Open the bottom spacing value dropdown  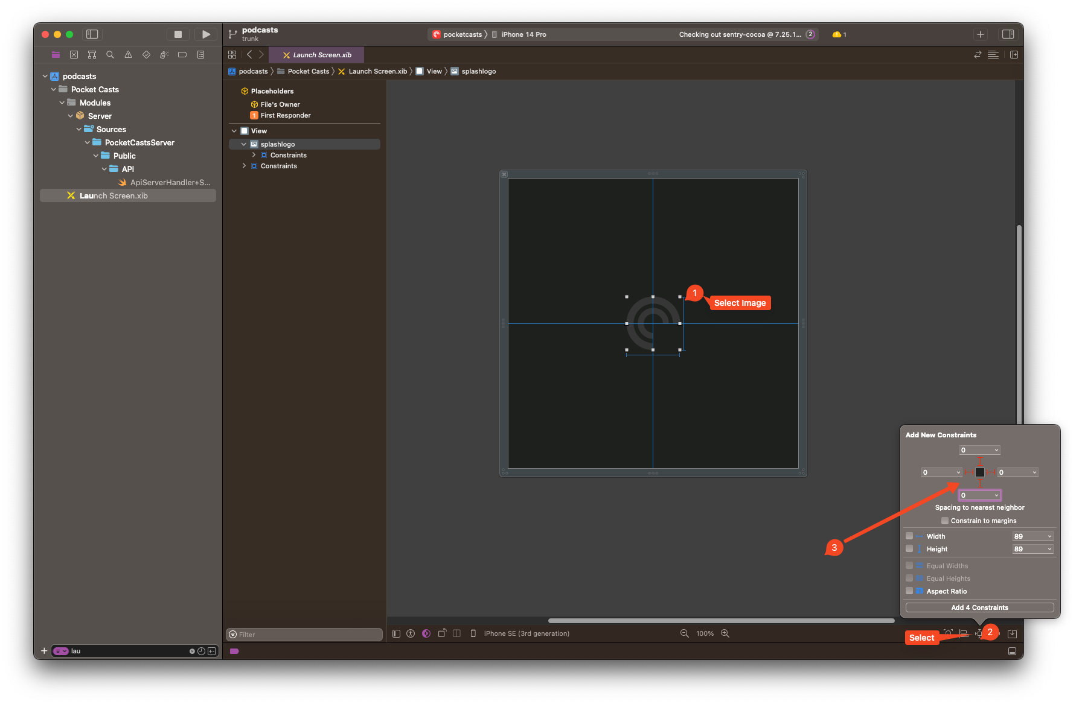[x=996, y=495]
